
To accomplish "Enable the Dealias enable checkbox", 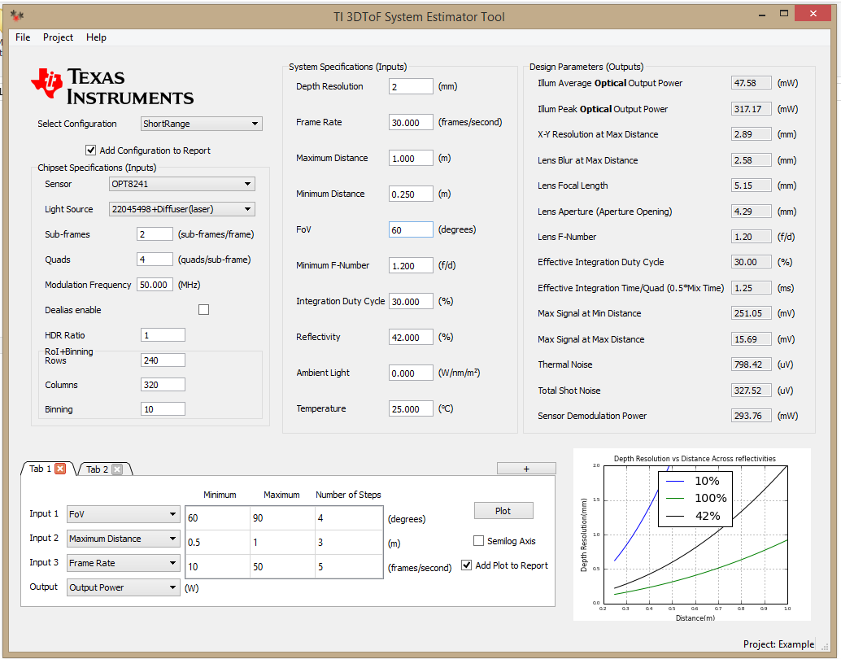I will (x=204, y=310).
